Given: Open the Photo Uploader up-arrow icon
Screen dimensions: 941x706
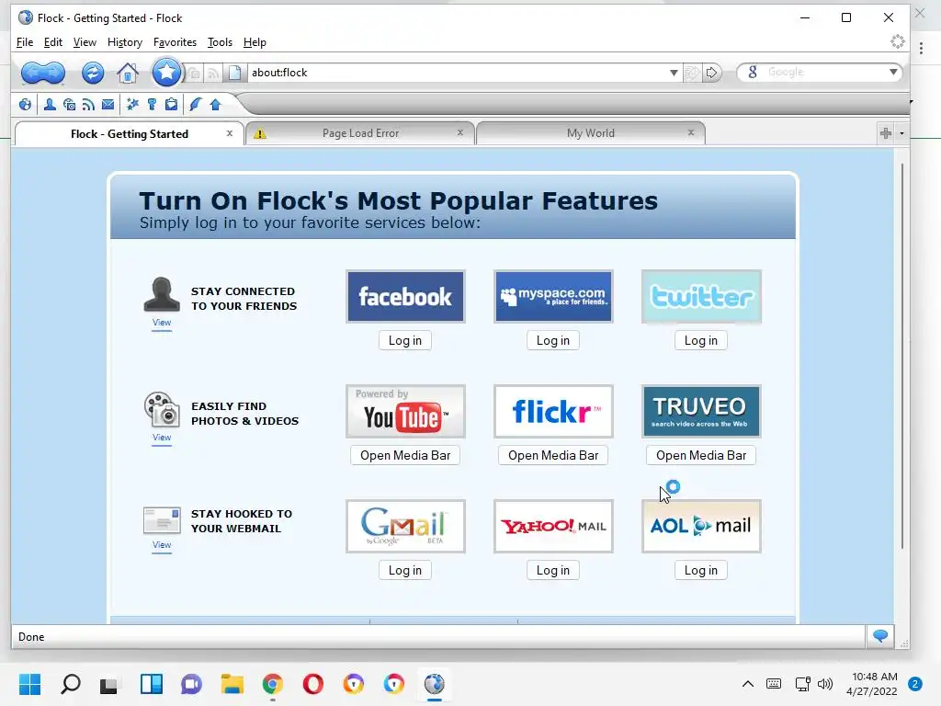Looking at the screenshot, I should click(x=215, y=105).
